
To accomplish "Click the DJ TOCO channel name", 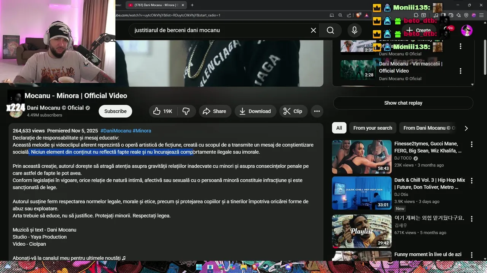I will click(403, 158).
